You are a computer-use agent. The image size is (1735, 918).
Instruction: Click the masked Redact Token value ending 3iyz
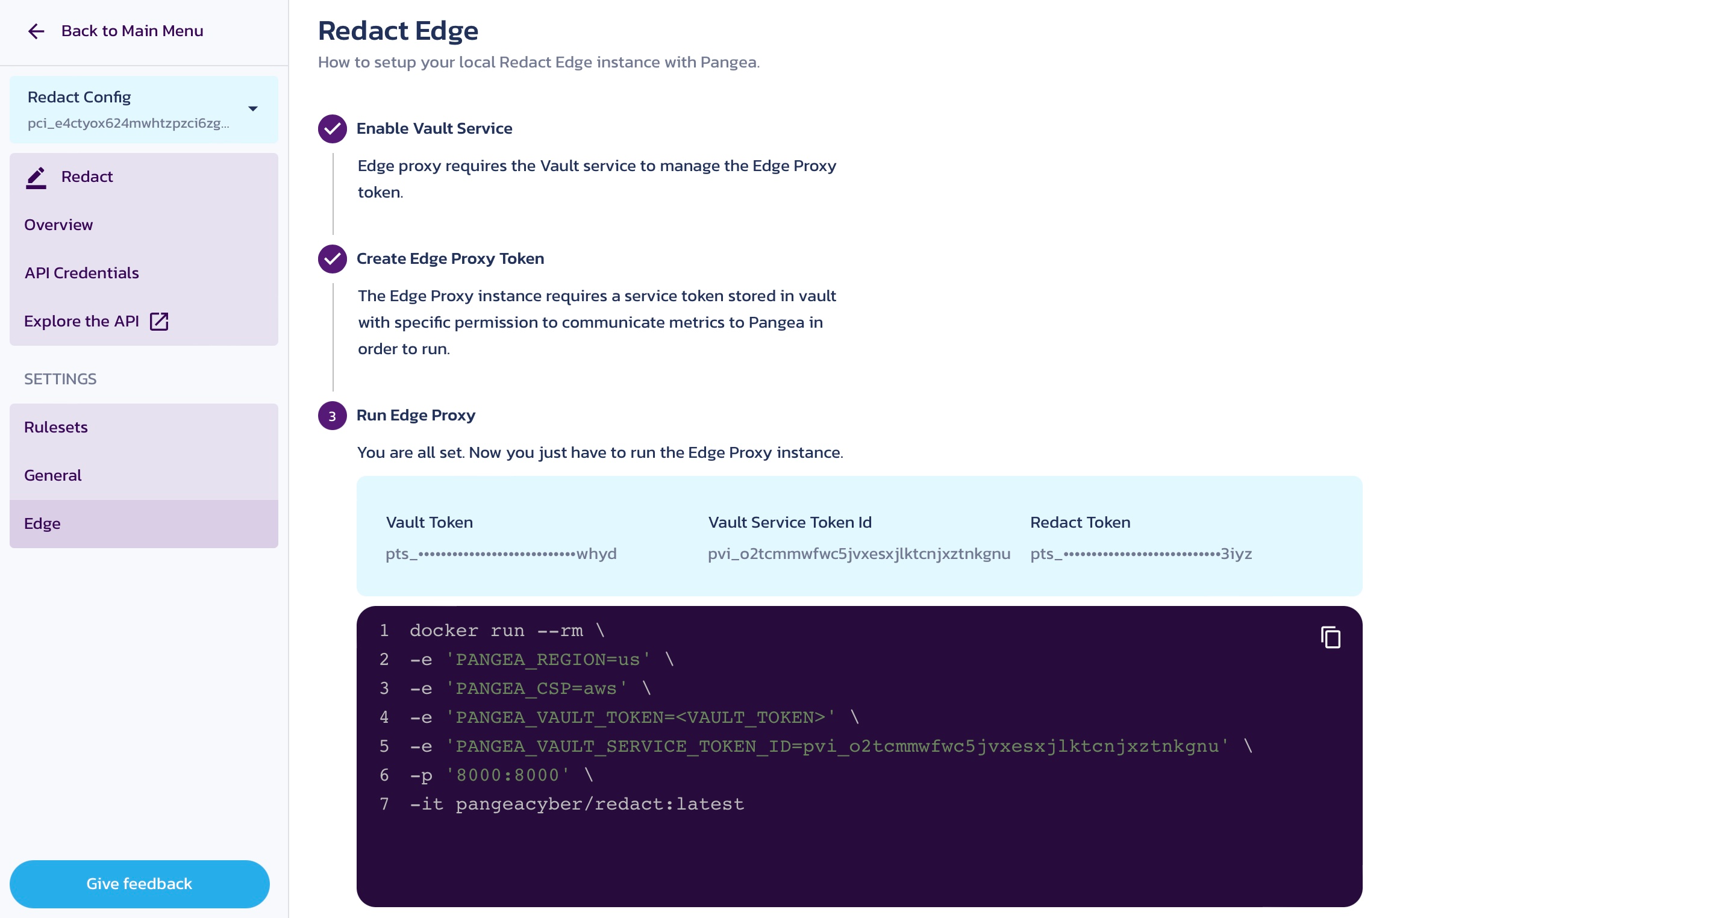pos(1141,554)
